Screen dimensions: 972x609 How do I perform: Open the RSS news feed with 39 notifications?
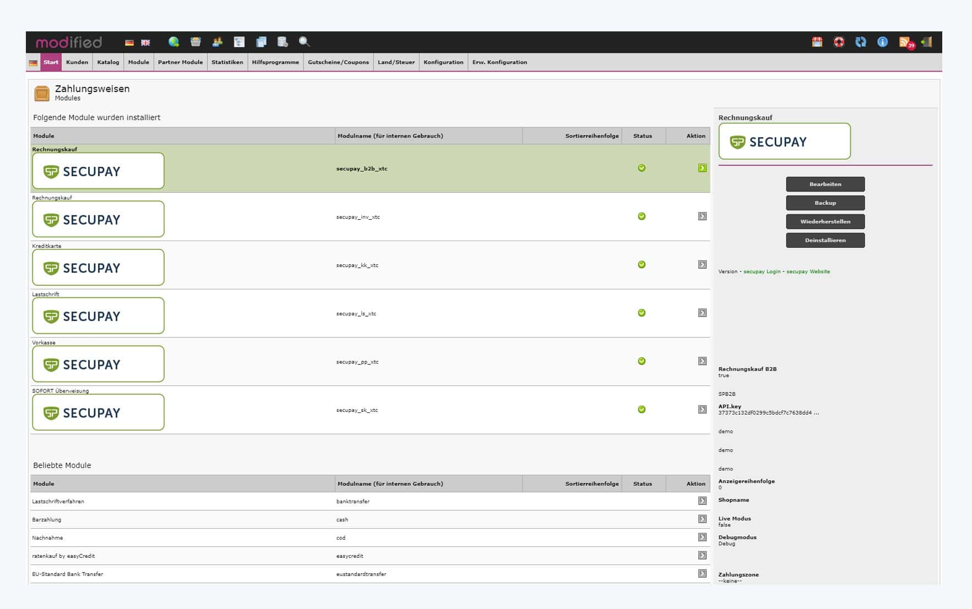click(x=904, y=42)
